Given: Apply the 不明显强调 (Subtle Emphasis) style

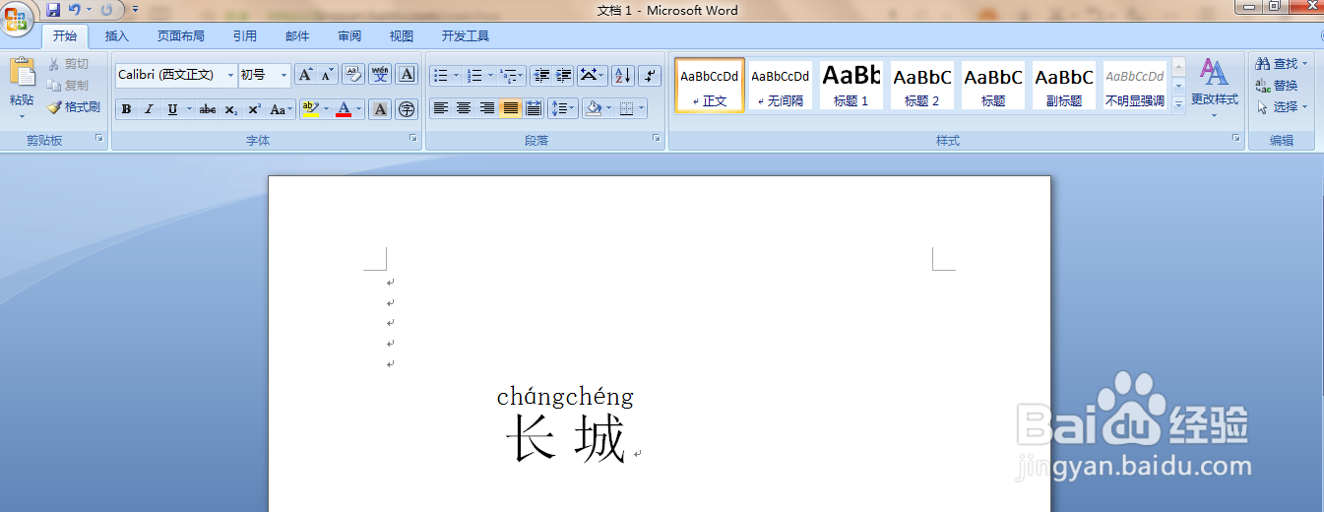Looking at the screenshot, I should 1135,85.
